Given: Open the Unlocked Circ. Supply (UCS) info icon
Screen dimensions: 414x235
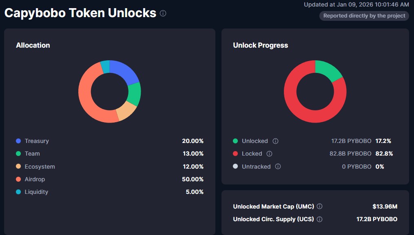Looking at the screenshot, I should tap(319, 219).
